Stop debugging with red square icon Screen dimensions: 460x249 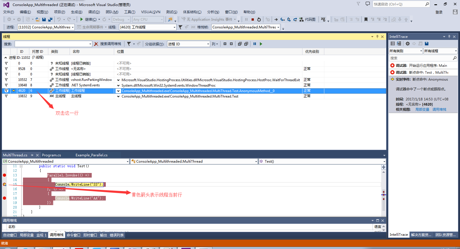pyautogui.click(x=253, y=20)
